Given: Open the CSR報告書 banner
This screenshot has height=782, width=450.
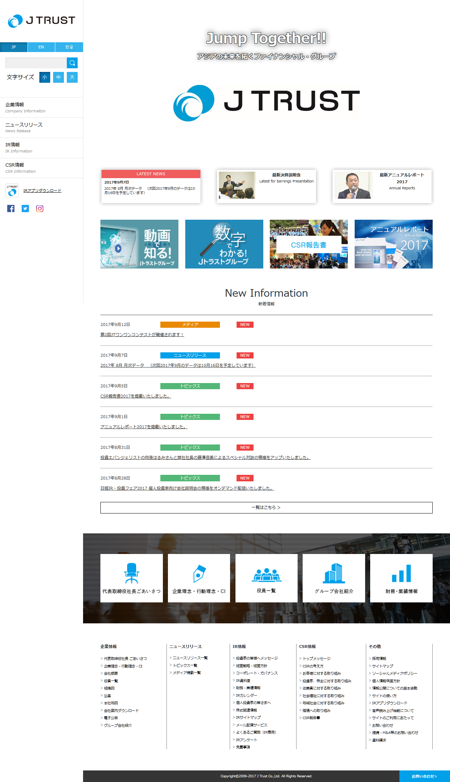Looking at the screenshot, I should [309, 244].
